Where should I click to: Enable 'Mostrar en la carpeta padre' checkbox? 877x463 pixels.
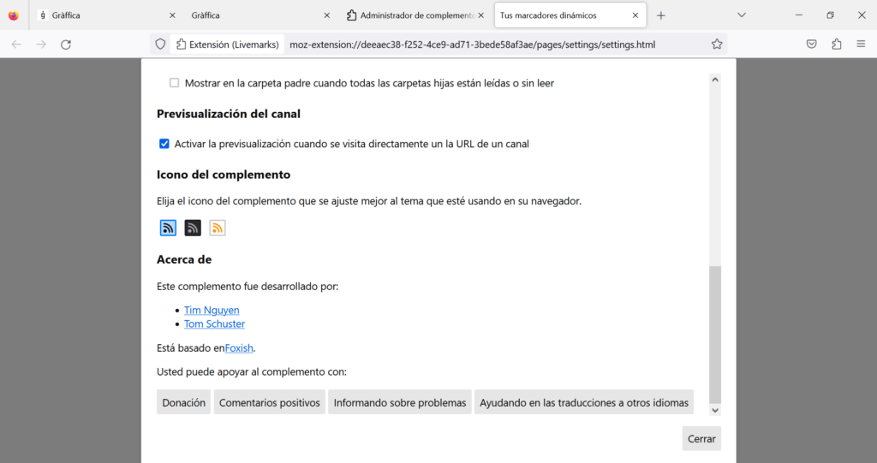pyautogui.click(x=175, y=83)
